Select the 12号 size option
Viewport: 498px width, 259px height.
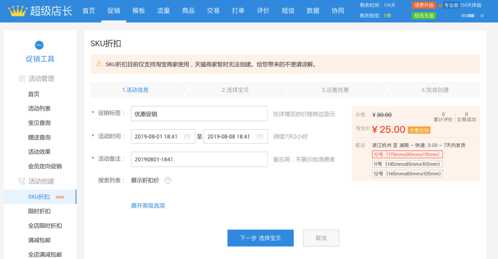point(407,174)
